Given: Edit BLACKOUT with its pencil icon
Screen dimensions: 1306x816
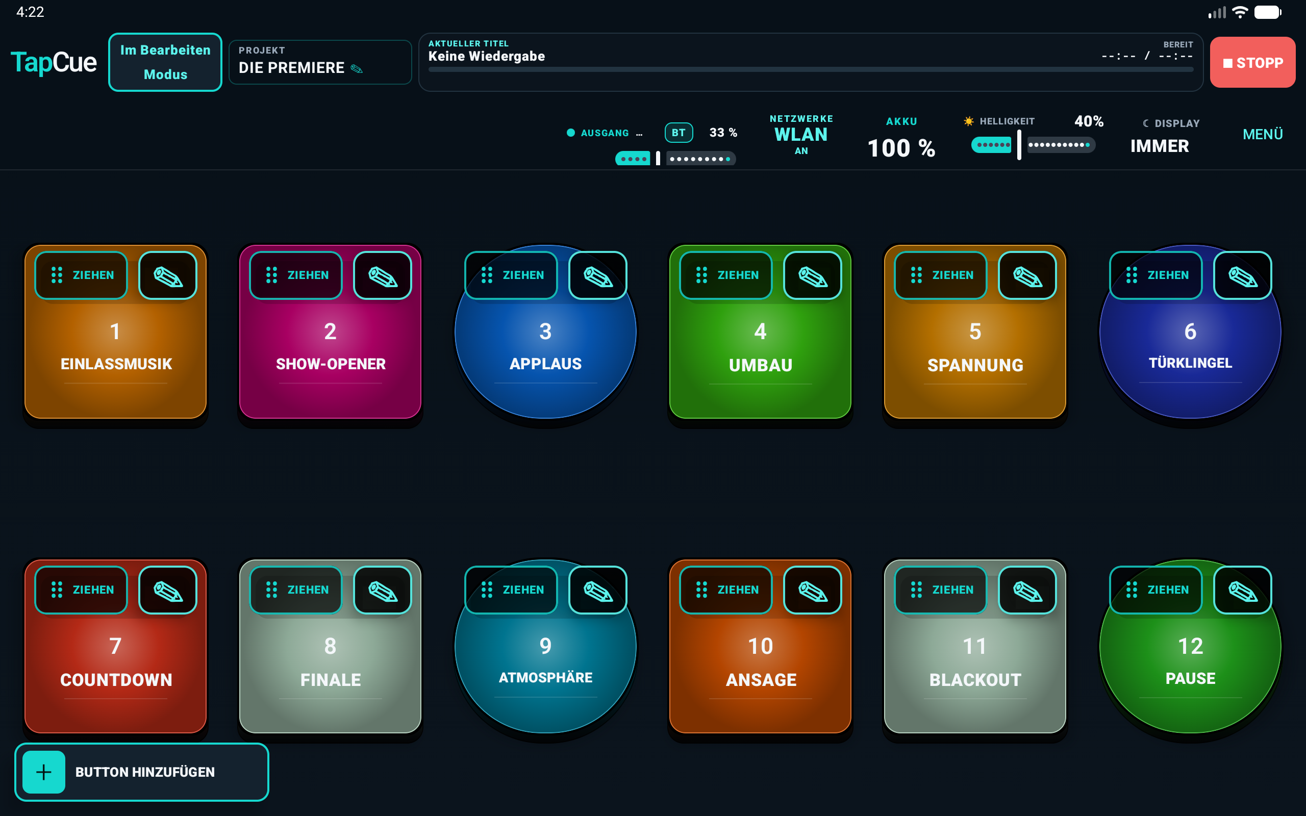Looking at the screenshot, I should [1027, 590].
